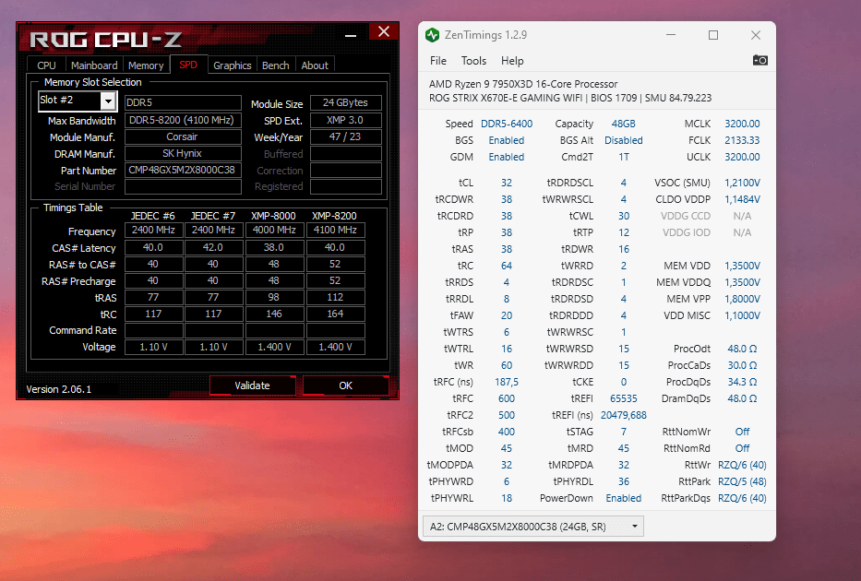
Task: Click the Validate button
Action: point(253,385)
